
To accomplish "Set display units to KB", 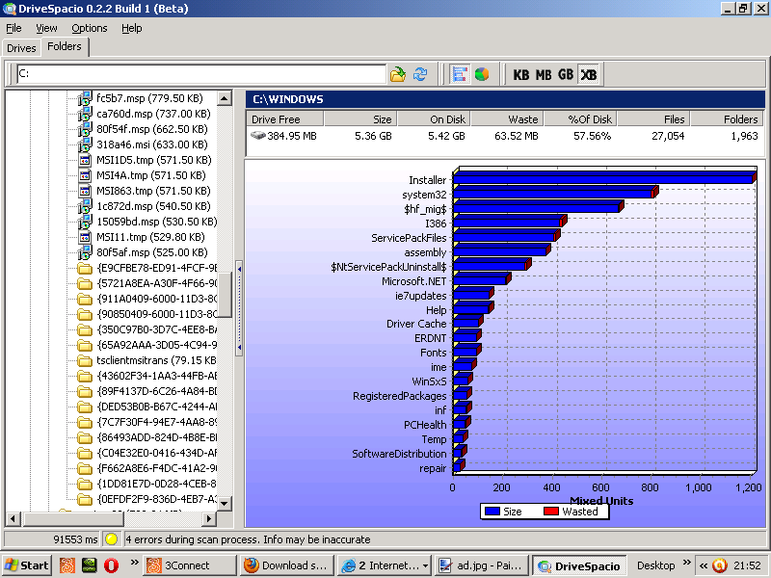I will (521, 75).
